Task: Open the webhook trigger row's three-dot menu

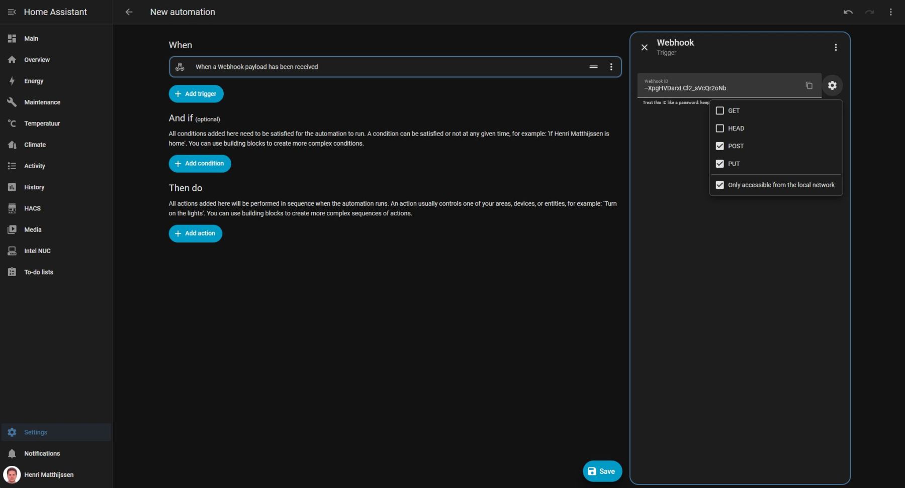Action: (611, 67)
